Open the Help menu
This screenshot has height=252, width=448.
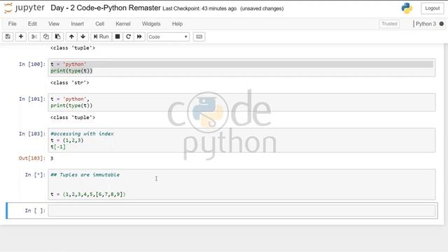click(x=177, y=24)
